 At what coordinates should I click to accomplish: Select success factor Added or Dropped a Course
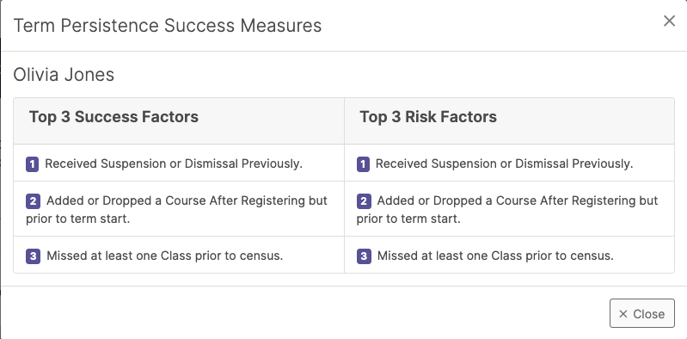(176, 210)
